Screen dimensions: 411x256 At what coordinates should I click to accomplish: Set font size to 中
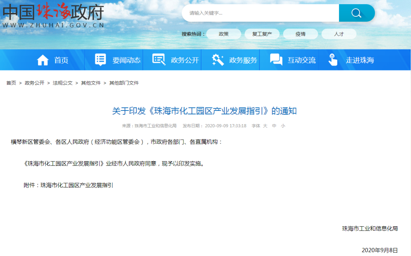click(x=274, y=126)
